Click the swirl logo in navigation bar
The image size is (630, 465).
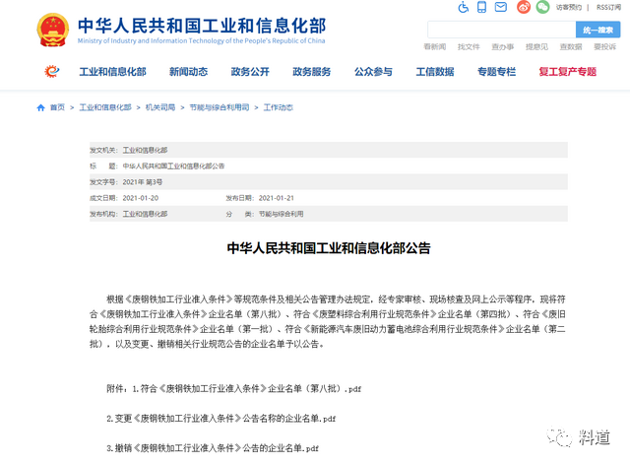[x=52, y=72]
